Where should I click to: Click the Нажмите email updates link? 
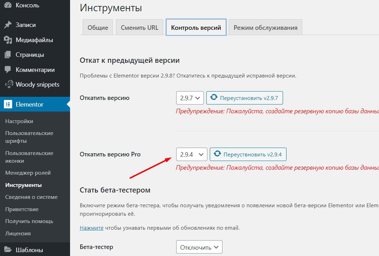point(92,228)
